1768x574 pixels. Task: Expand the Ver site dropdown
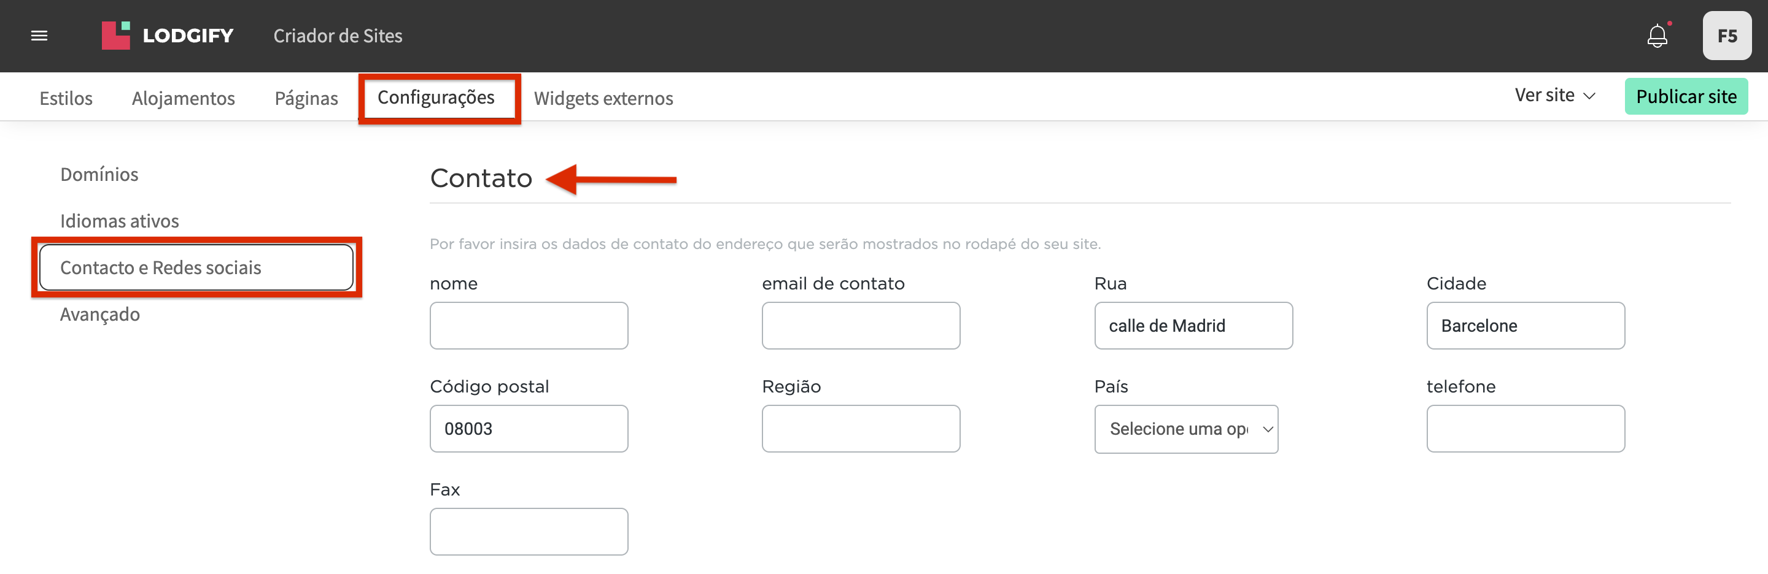tap(1554, 96)
